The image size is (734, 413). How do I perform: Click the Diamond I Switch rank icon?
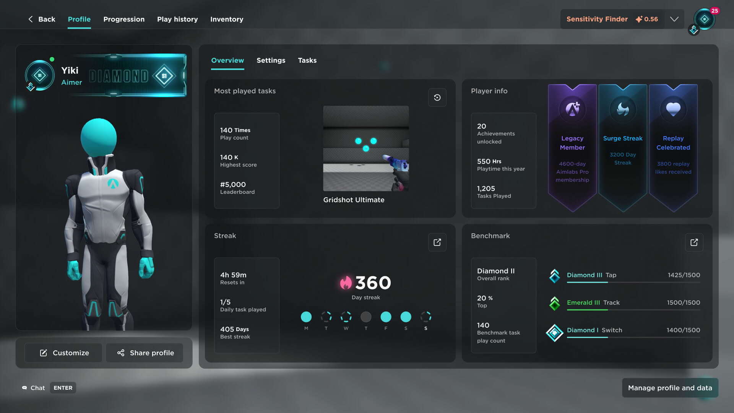[555, 332]
